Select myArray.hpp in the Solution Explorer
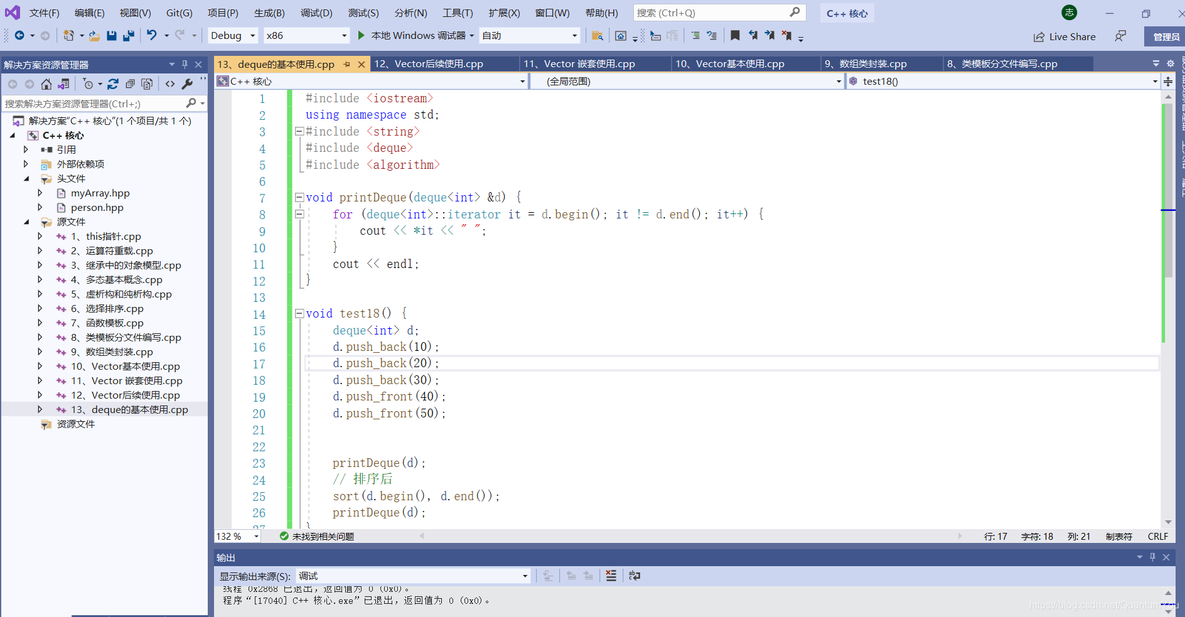Screen dimensions: 1185x617 click(x=100, y=193)
